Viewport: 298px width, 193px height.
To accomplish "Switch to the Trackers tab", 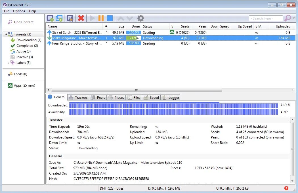I will pos(78,97).
